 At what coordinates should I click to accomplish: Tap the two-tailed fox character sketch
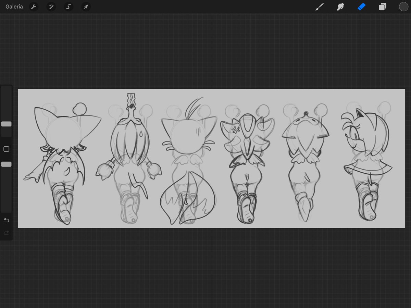(189, 161)
